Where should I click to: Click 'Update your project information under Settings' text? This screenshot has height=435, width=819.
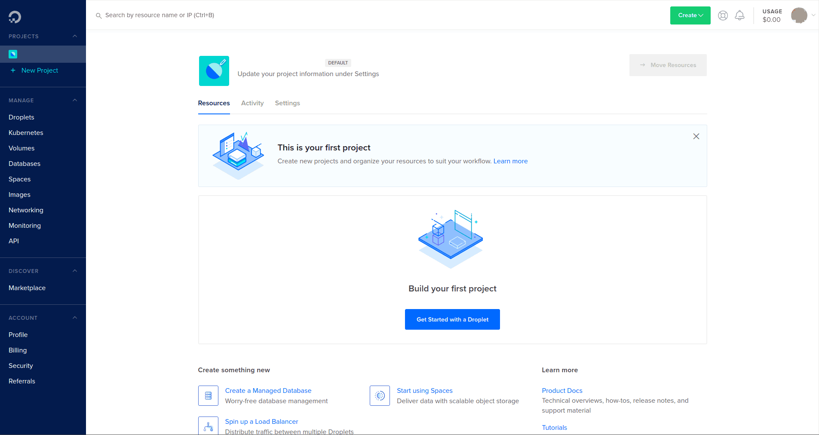tap(308, 74)
